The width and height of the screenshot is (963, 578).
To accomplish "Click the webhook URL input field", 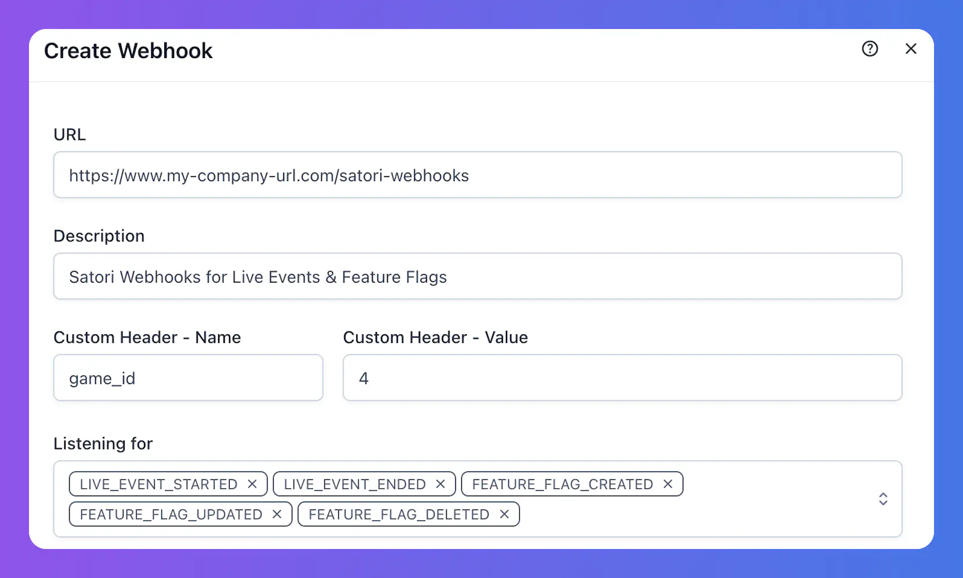I will [477, 175].
